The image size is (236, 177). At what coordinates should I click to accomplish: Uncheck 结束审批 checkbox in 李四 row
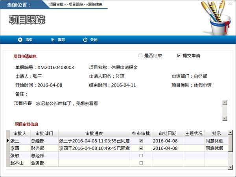[x=141, y=148]
